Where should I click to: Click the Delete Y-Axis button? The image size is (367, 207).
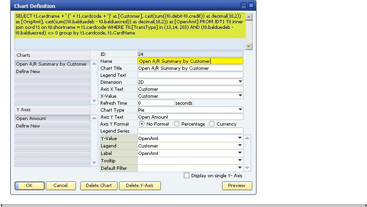[x=140, y=186]
